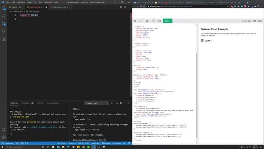Open Task View on the taskbar
The image size is (264, 149).
48,147
